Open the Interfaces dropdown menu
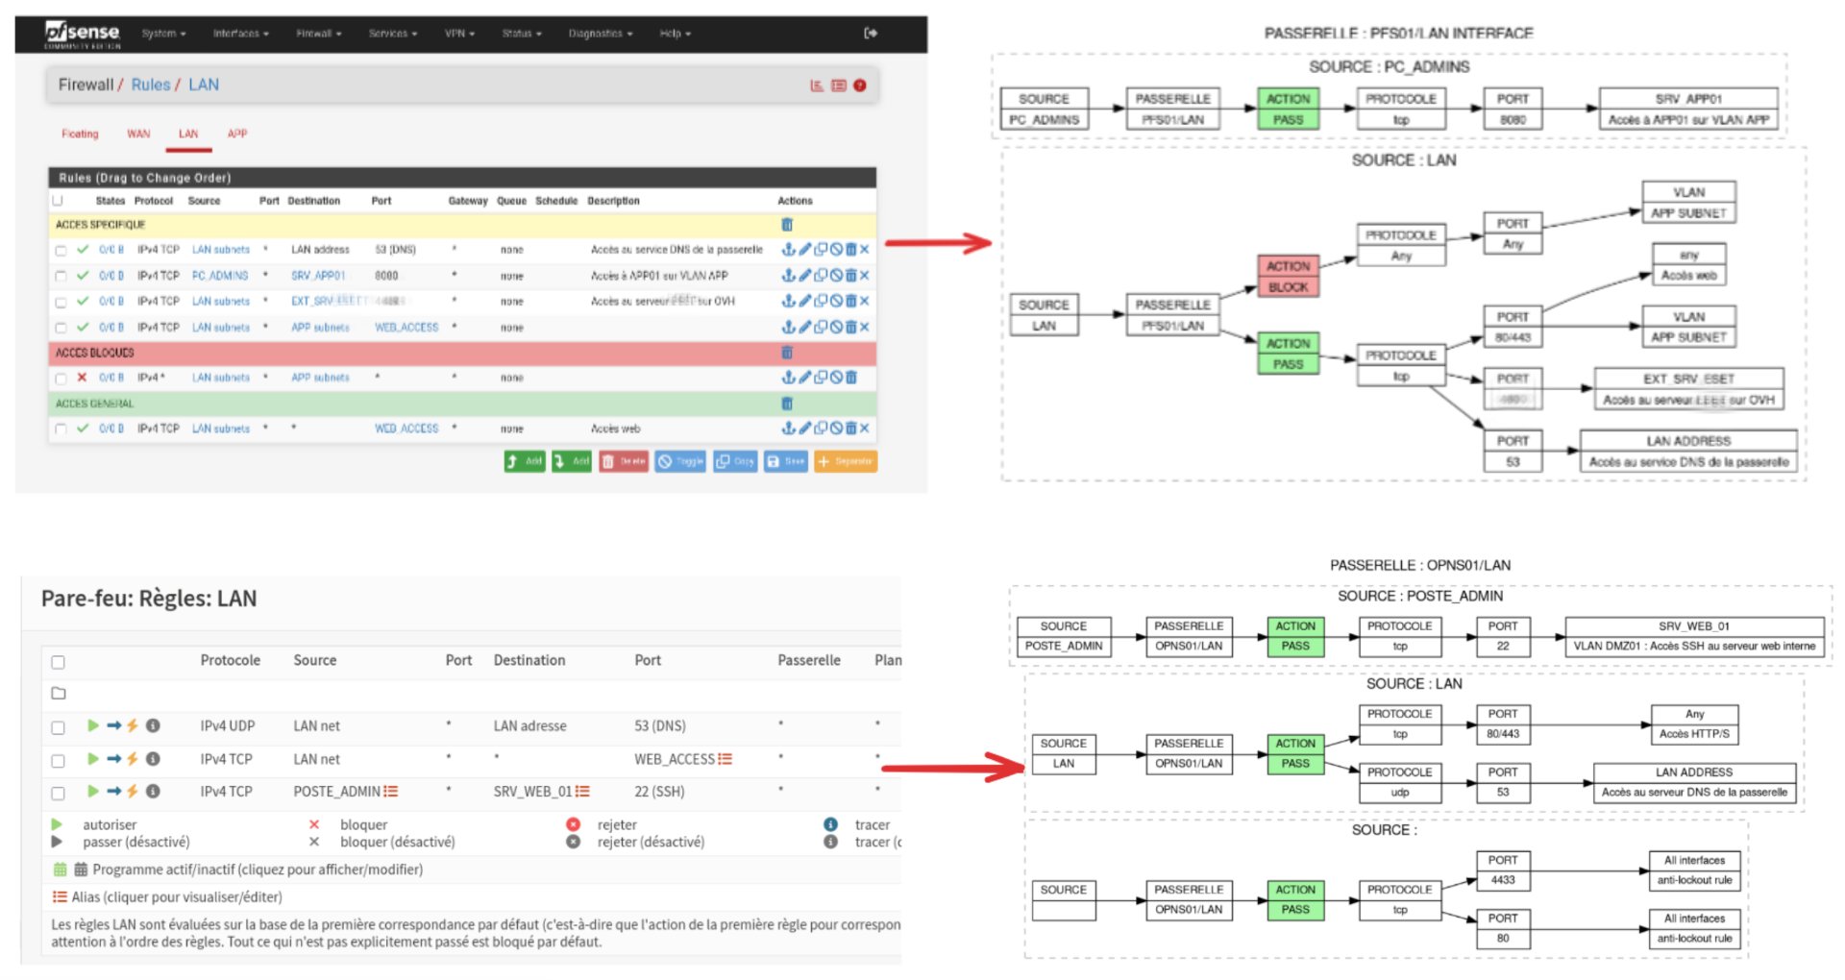1845x980 pixels. [240, 34]
